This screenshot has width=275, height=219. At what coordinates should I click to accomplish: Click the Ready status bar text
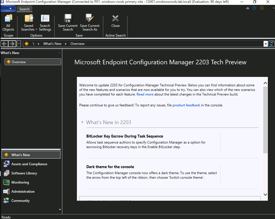pos(6,217)
